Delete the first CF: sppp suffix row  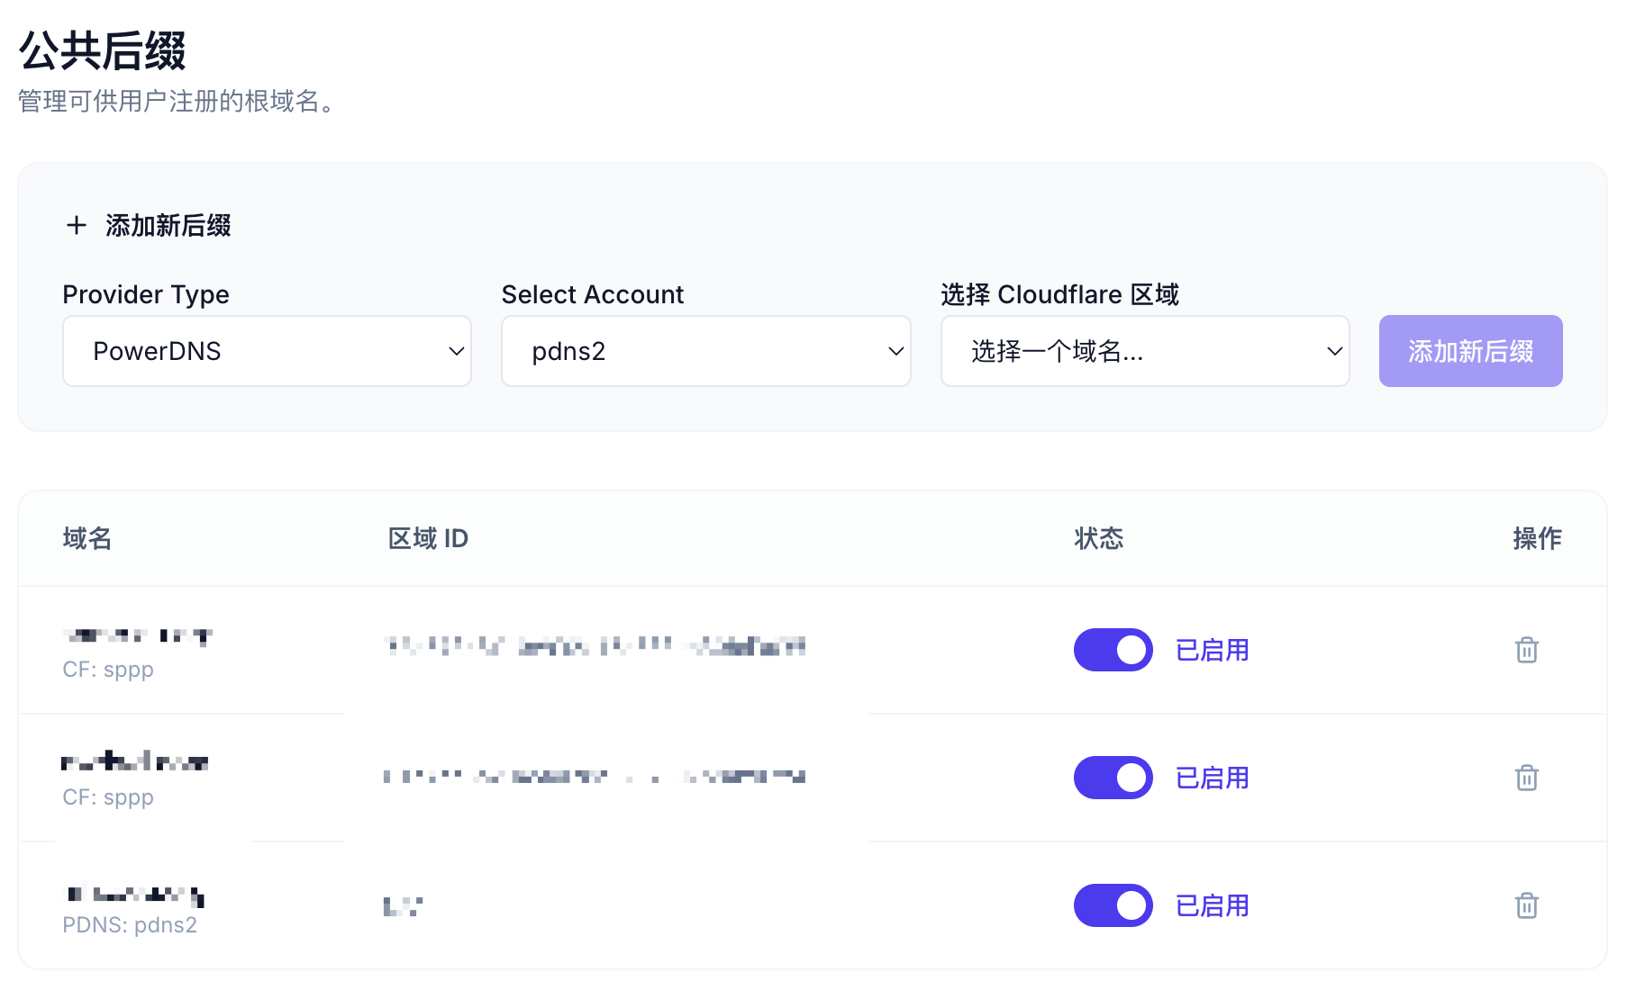click(x=1526, y=650)
